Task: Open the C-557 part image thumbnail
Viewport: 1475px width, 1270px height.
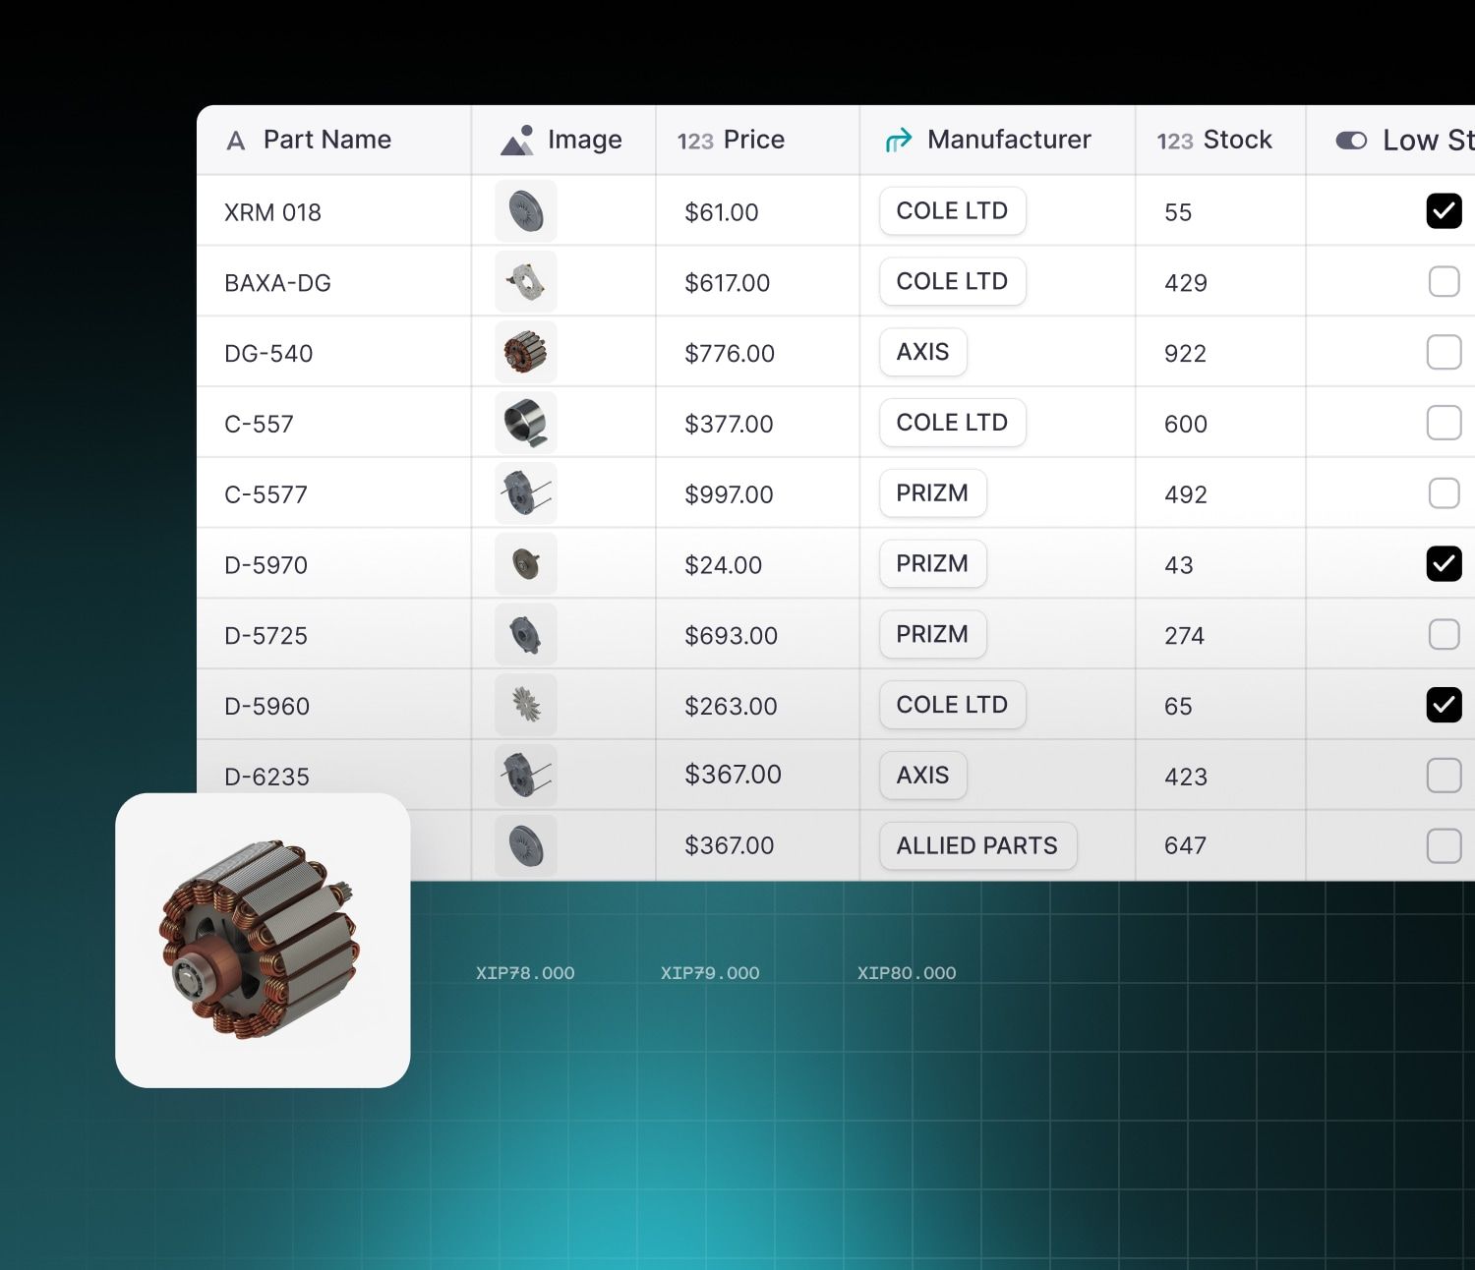Action: click(526, 423)
